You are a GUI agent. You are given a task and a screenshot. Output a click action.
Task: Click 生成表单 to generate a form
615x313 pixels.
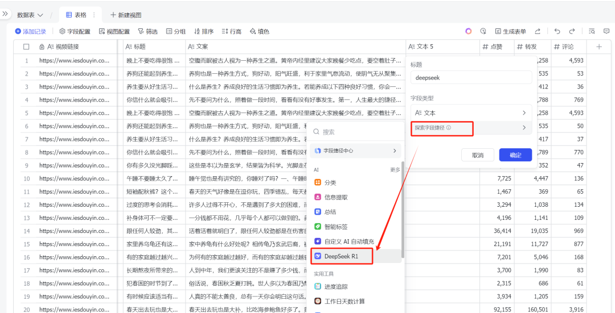[510, 31]
